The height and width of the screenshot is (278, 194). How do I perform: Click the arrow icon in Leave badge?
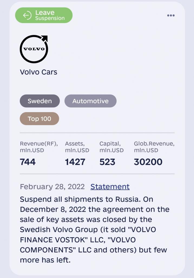click(27, 15)
